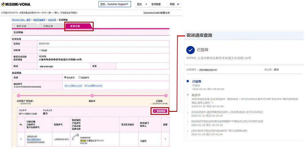The height and width of the screenshot is (150, 306).
Task: Click timestamp 2020-02-01 周六 09:06:50
Action: (208, 89)
